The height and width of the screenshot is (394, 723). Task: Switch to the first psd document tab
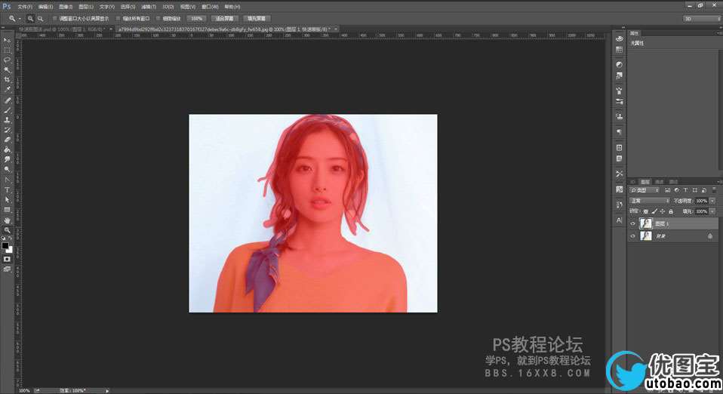(62, 29)
